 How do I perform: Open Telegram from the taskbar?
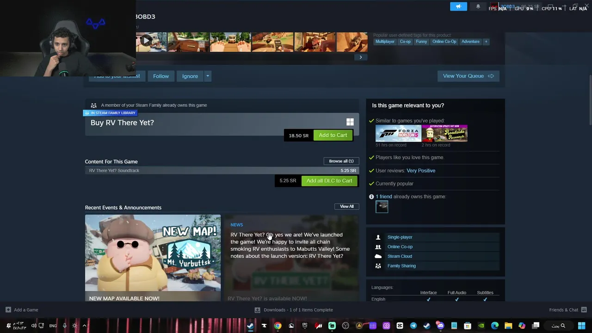pyautogui.click(x=413, y=326)
